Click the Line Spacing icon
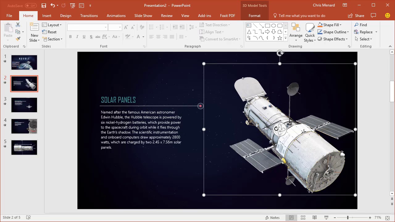 click(192, 27)
